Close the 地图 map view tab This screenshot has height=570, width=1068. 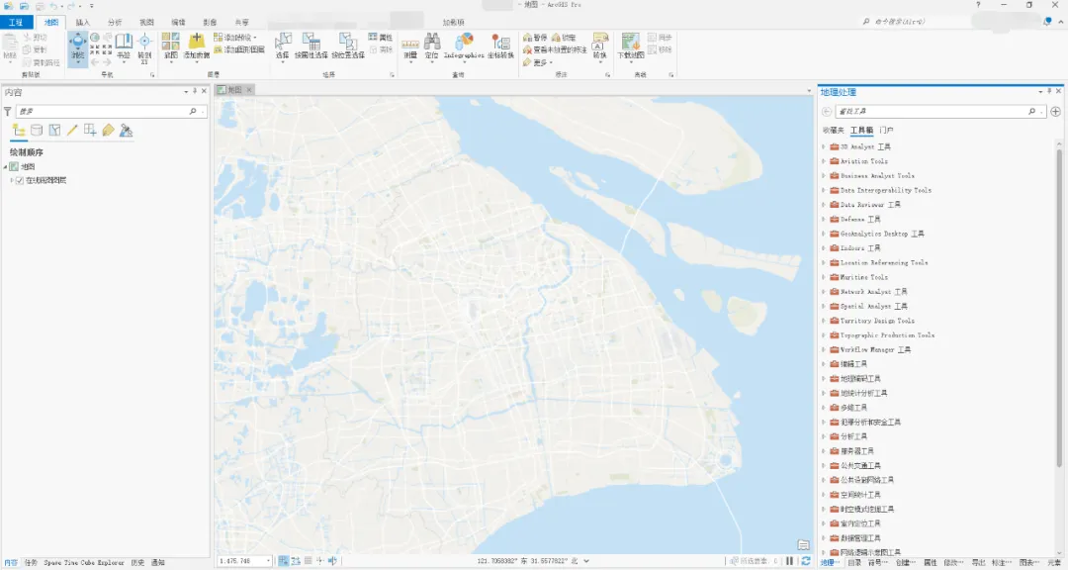249,90
